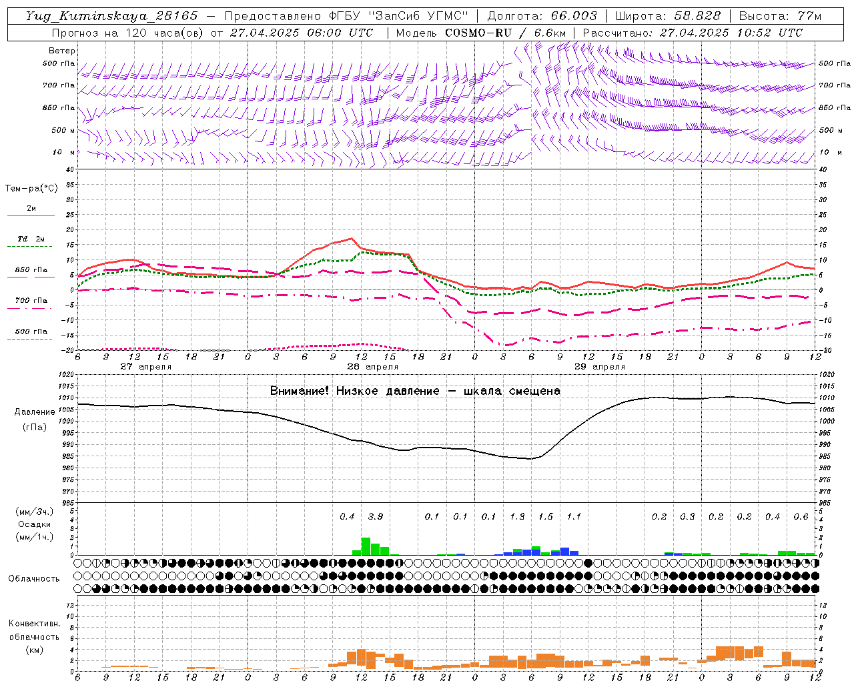Select the forecast start '27.04.2025 06:00 UTC'
Image resolution: width=854 pixels, height=683 pixels.
click(x=302, y=33)
